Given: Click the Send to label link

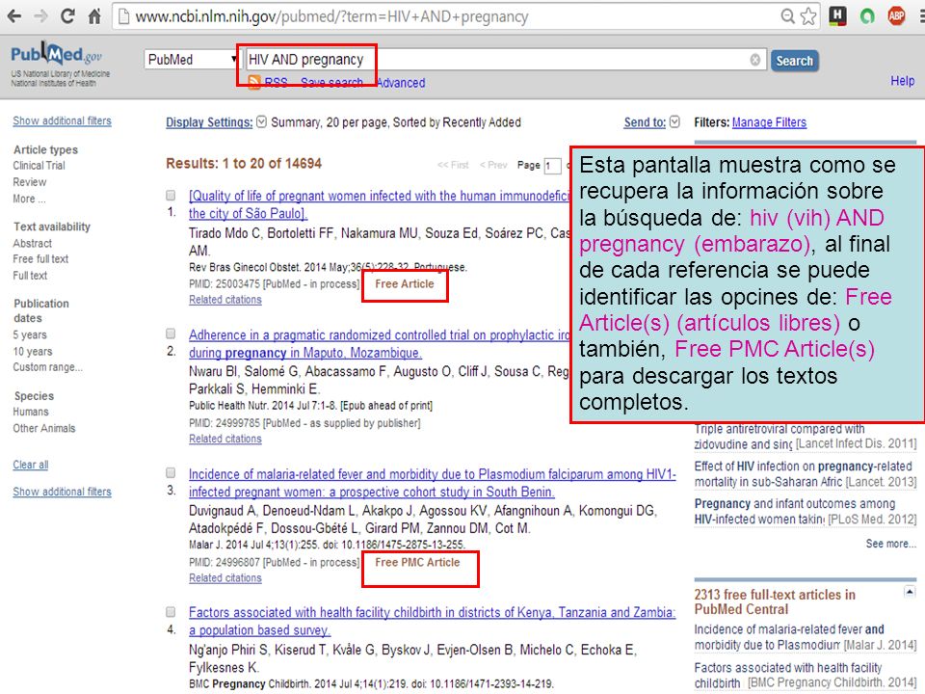Looking at the screenshot, I should pyautogui.click(x=645, y=122).
